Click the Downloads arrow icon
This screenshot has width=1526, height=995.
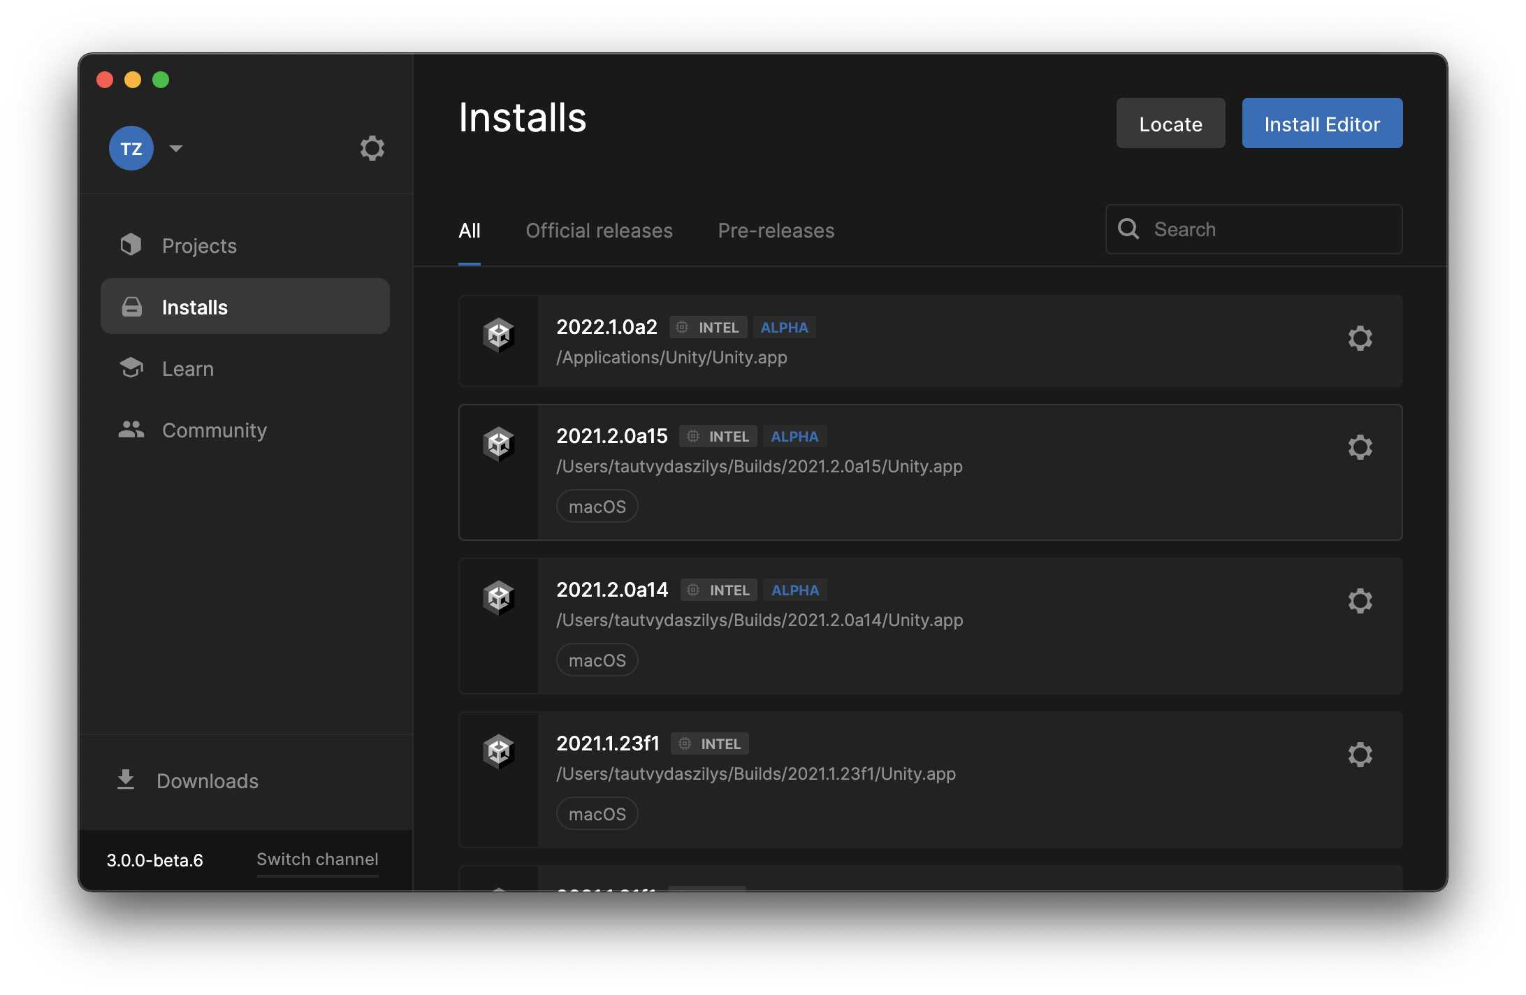(x=126, y=780)
